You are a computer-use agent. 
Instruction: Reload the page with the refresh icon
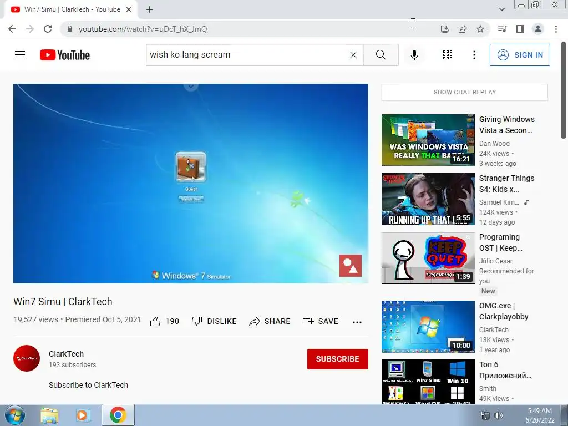point(48,29)
